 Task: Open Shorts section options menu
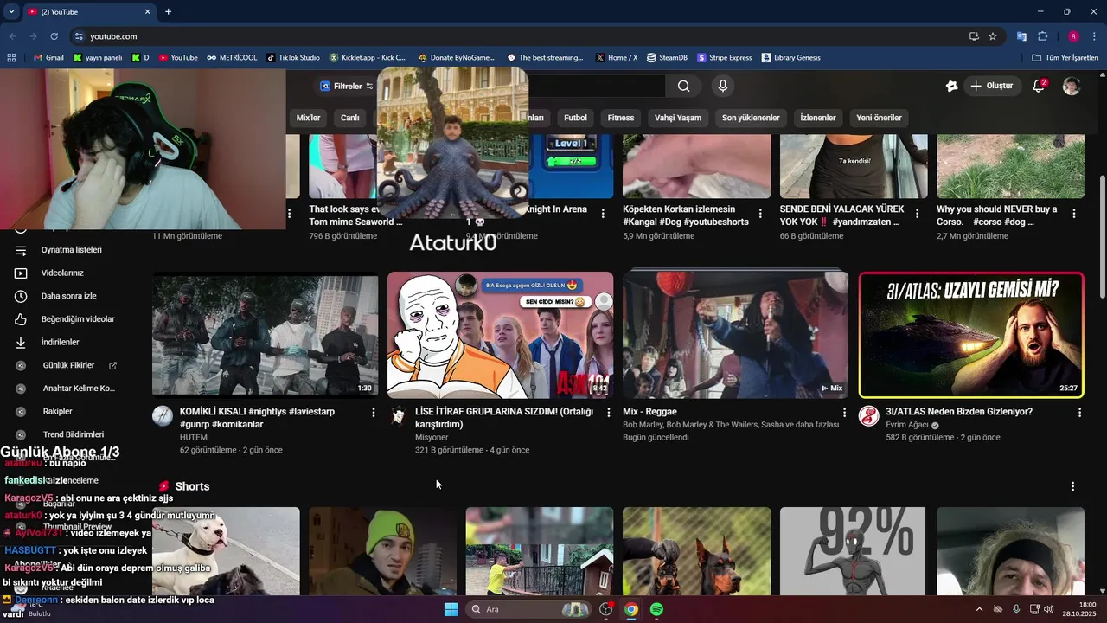point(1072,487)
